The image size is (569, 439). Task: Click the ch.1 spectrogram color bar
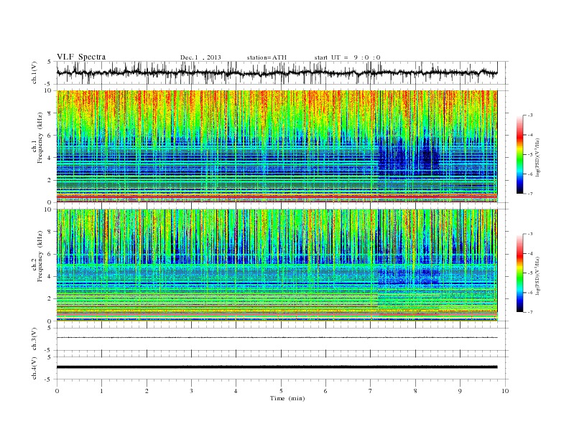[519, 154]
